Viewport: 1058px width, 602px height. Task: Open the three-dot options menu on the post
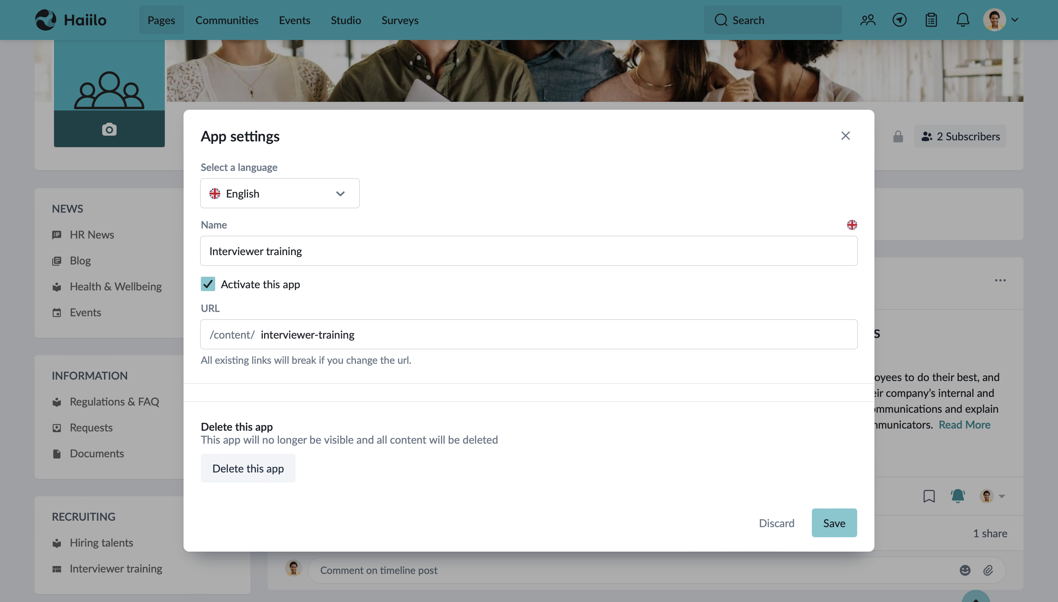point(1000,280)
